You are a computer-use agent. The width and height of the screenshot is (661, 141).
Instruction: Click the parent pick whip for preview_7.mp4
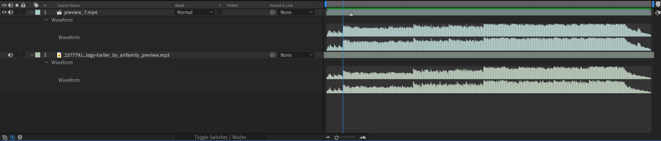click(273, 12)
